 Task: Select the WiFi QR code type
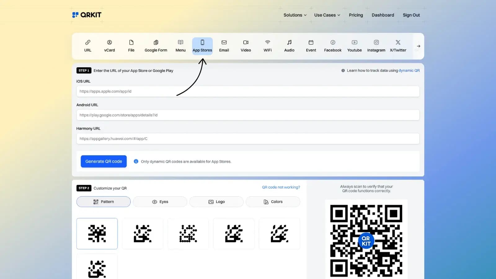[x=267, y=46]
